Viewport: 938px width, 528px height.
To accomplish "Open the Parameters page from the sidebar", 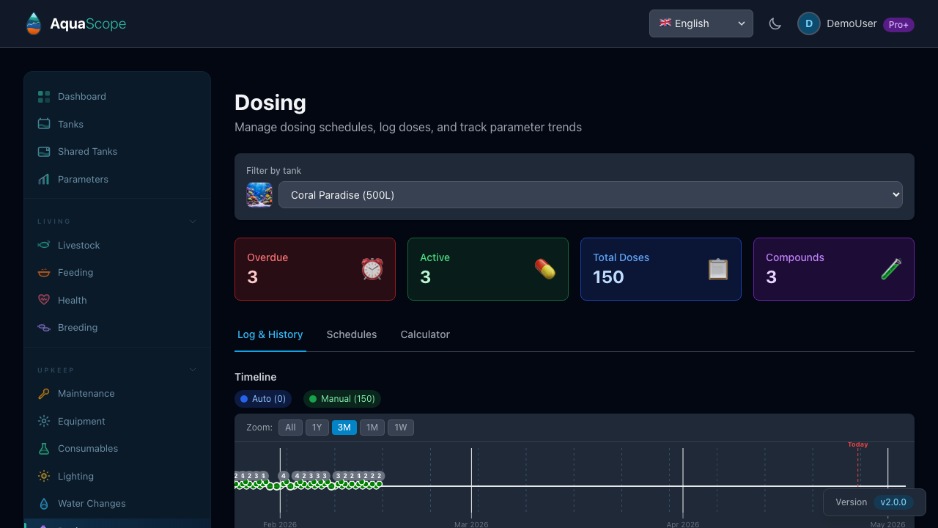I will pyautogui.click(x=83, y=179).
